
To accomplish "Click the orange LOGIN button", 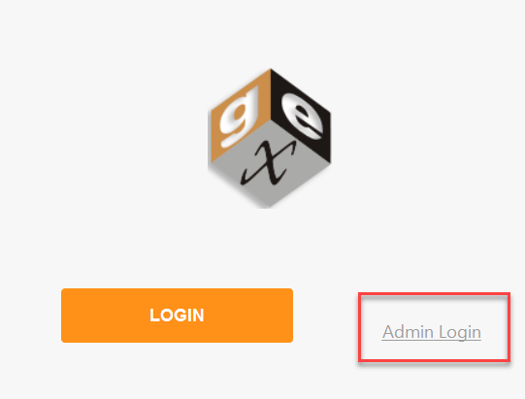I will 177,316.
